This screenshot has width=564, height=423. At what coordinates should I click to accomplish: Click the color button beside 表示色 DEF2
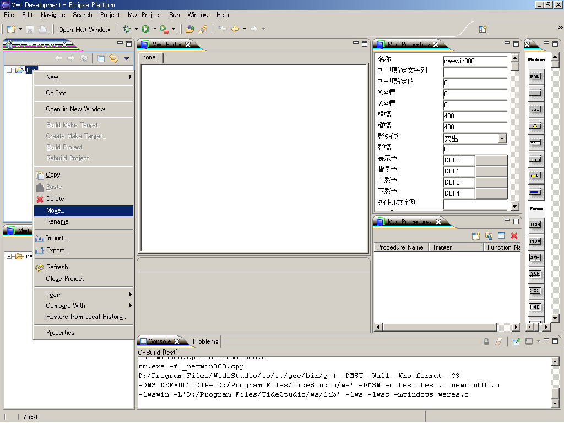tap(491, 160)
